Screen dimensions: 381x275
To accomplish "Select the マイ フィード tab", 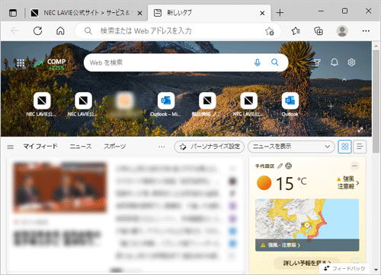I will 40,147.
